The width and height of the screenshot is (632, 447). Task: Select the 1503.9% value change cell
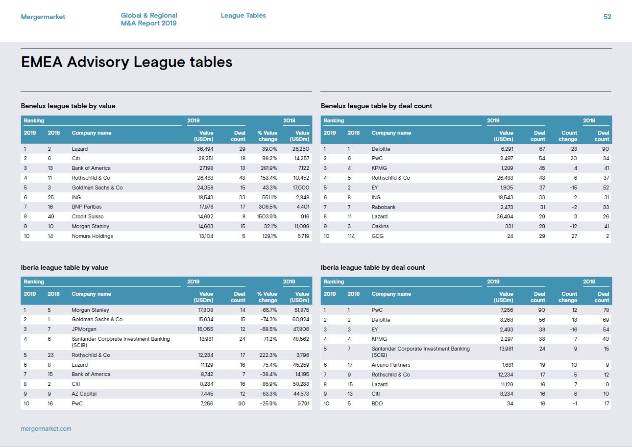pyautogui.click(x=267, y=216)
